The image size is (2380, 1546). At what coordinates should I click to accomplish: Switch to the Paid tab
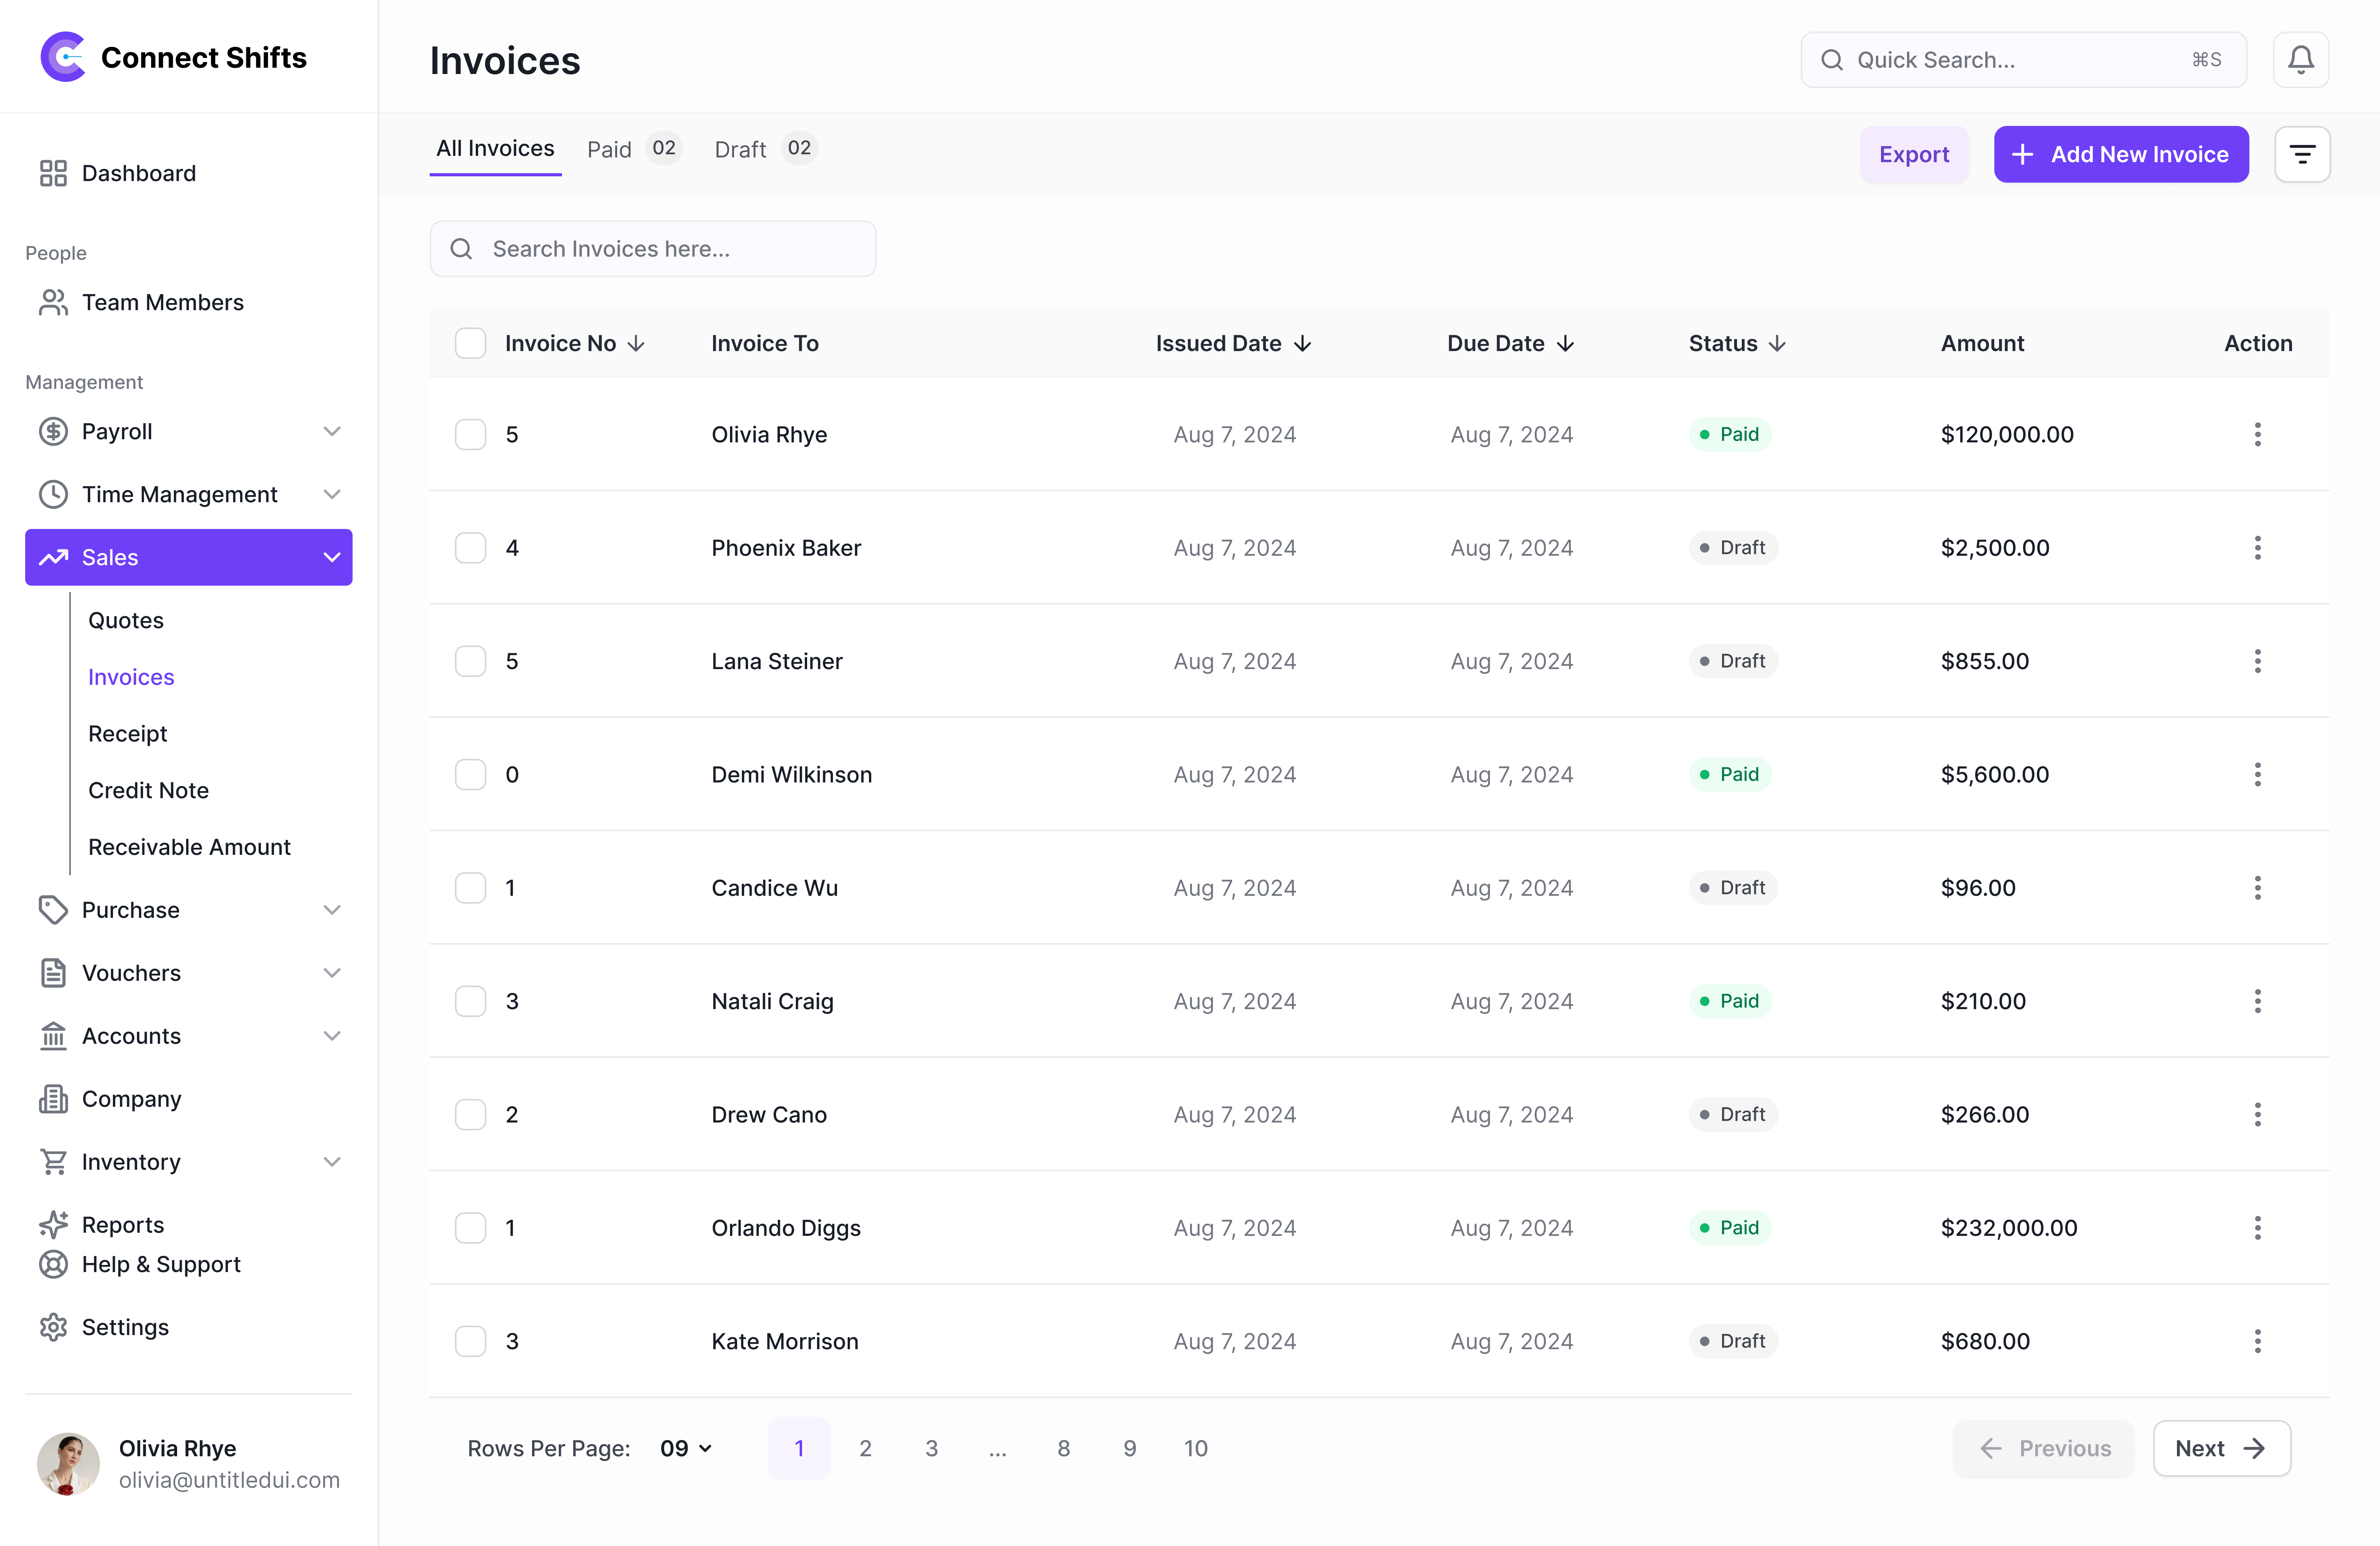click(609, 148)
